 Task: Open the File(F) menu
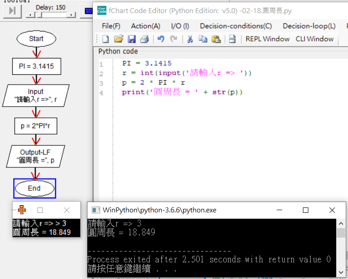pos(111,26)
